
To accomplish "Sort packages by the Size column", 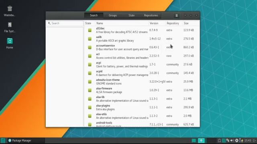I will (191, 23).
